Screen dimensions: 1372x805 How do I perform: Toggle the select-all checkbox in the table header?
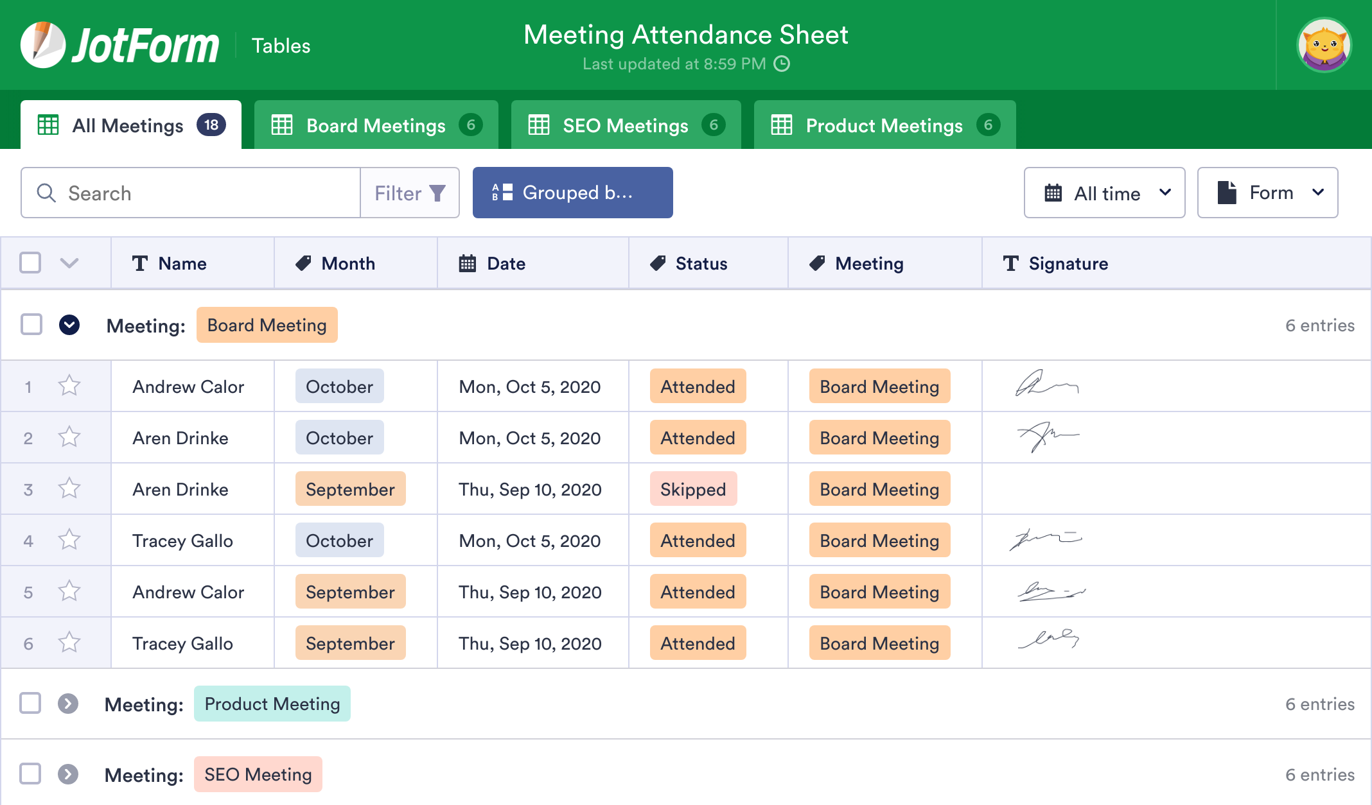point(30,263)
